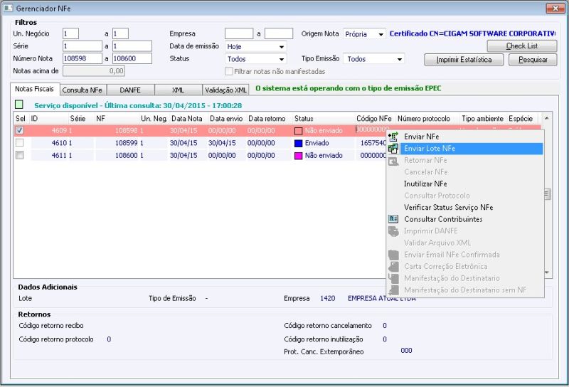Screen dimensions: 569x387
Task: Uncheck the Sel checkbox for ID 4609
Action: coord(20,130)
